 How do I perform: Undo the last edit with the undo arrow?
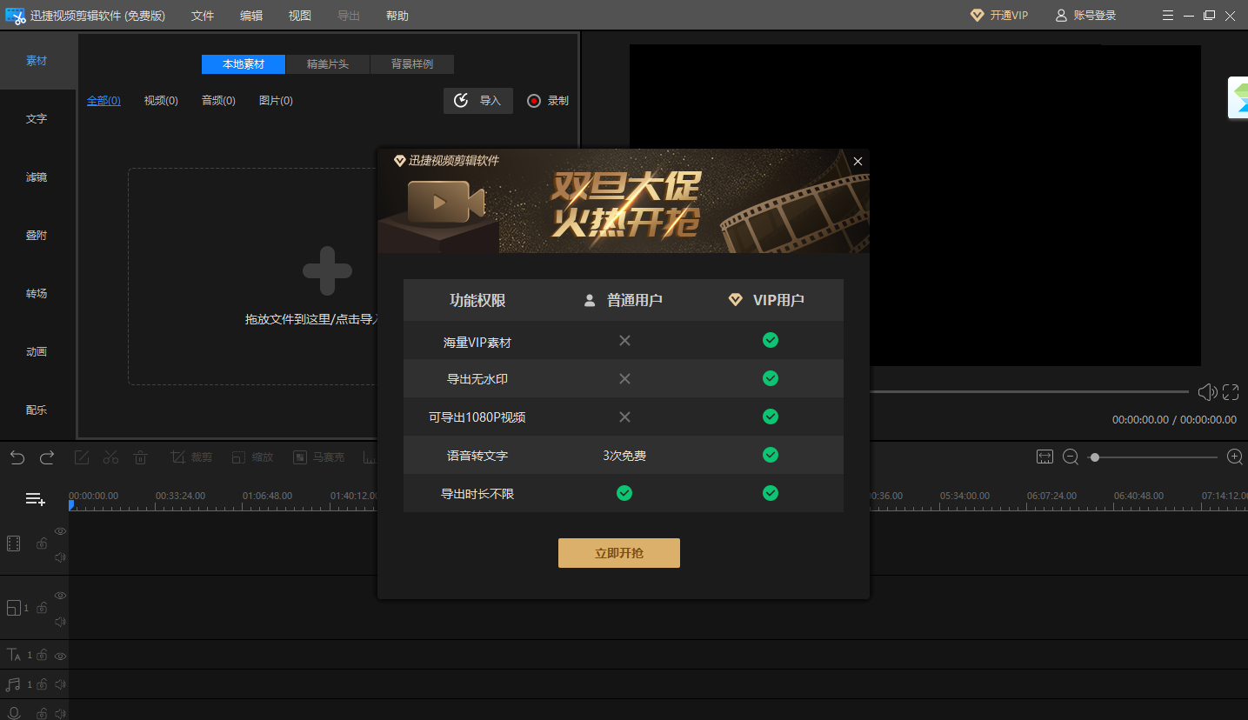click(17, 457)
